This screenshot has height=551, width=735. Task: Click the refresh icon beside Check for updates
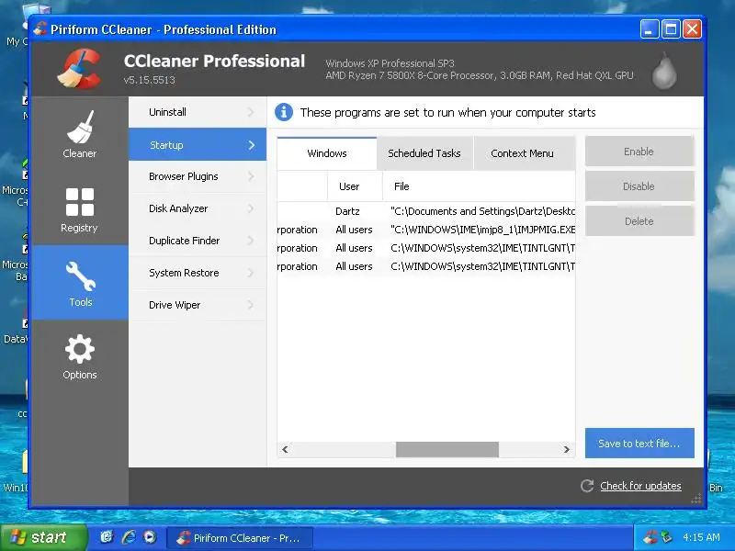tap(587, 486)
